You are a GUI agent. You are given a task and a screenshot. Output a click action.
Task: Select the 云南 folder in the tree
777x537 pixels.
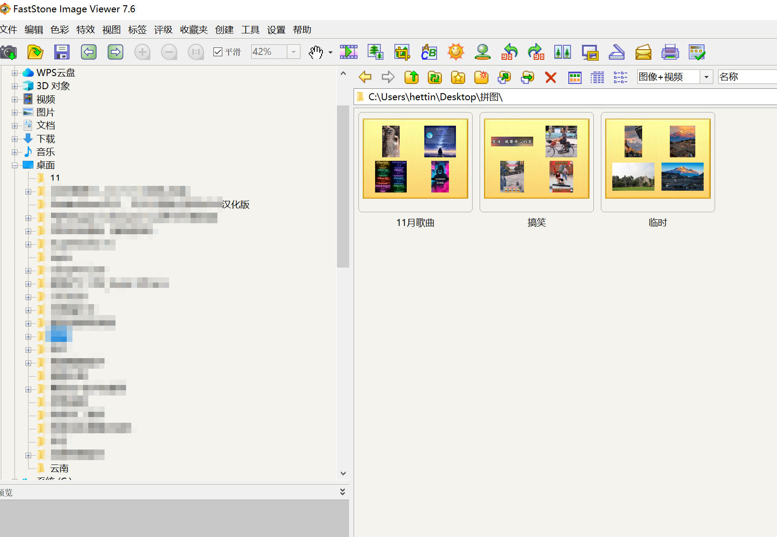pos(59,468)
